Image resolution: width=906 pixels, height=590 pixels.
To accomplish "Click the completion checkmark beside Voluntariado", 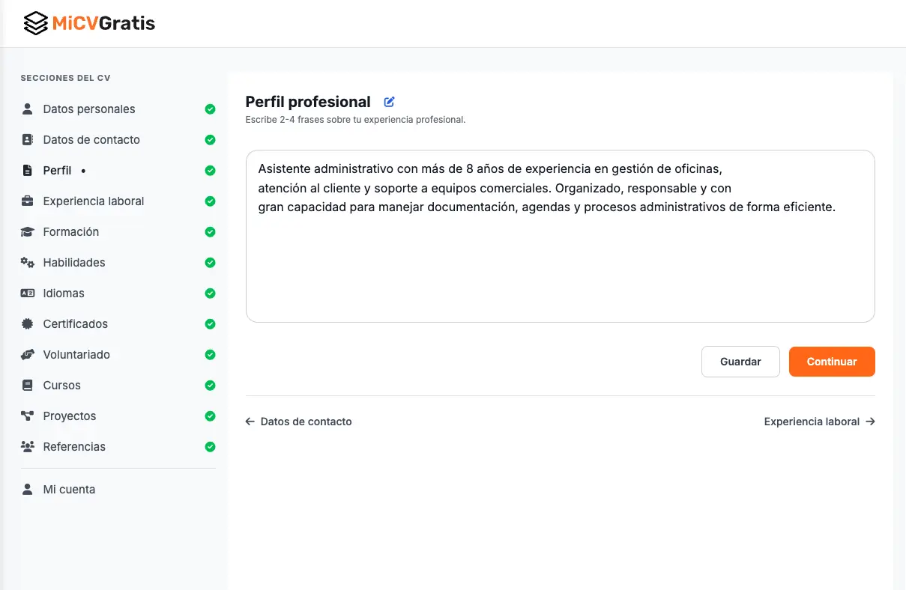I will point(210,355).
